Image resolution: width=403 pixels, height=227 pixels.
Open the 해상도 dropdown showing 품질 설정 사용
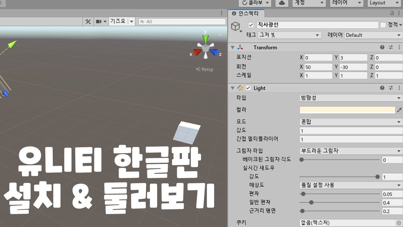(x=351, y=185)
